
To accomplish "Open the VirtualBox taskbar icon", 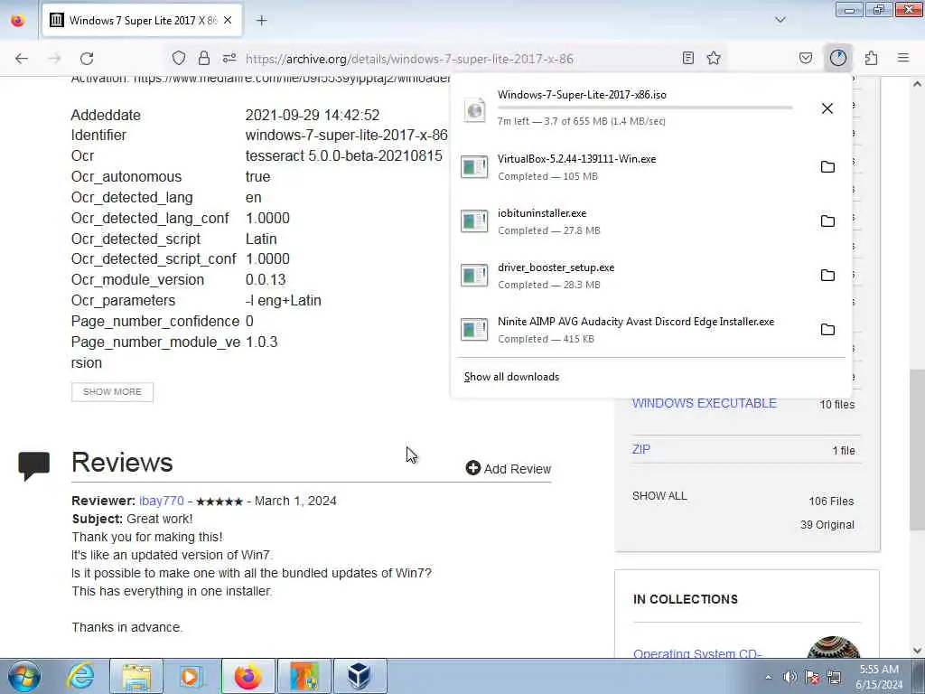I will coord(360,676).
